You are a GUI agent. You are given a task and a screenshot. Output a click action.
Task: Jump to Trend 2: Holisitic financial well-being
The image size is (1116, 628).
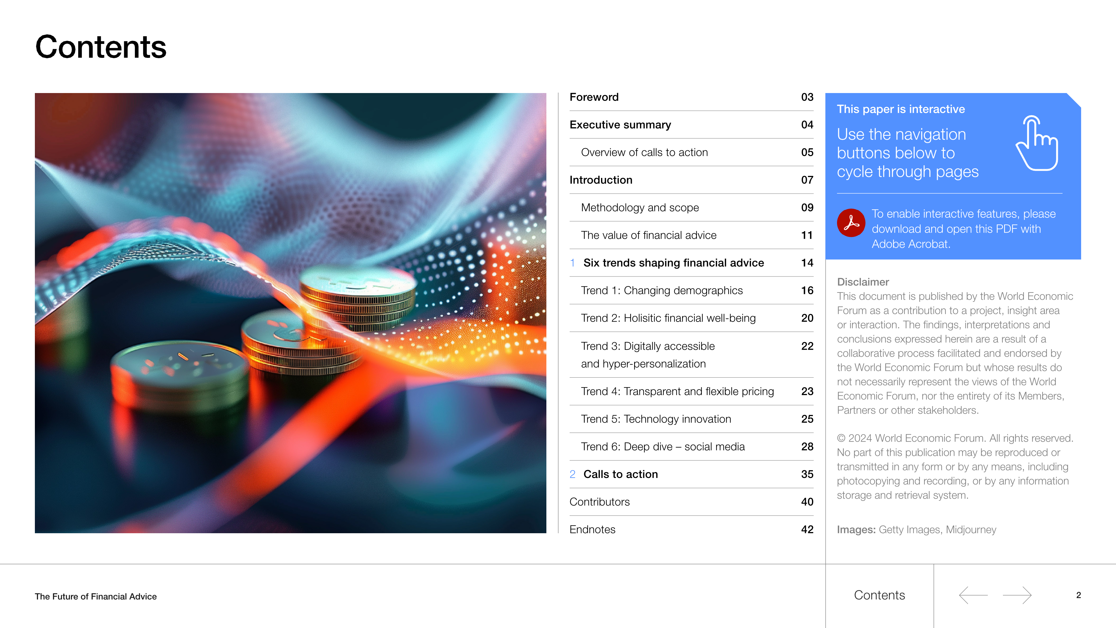pyautogui.click(x=691, y=318)
